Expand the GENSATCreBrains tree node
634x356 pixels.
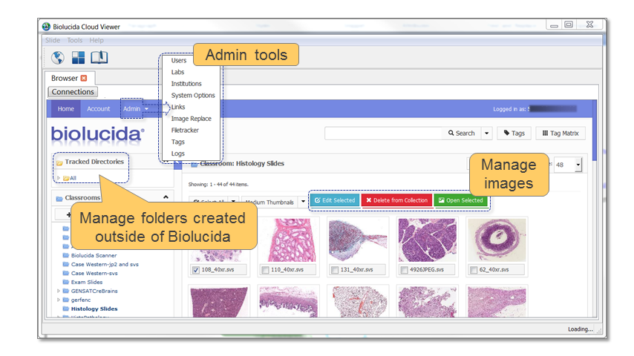point(59,291)
